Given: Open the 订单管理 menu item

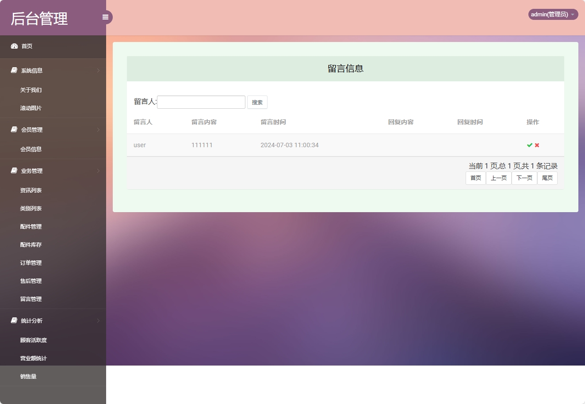Looking at the screenshot, I should coord(31,263).
